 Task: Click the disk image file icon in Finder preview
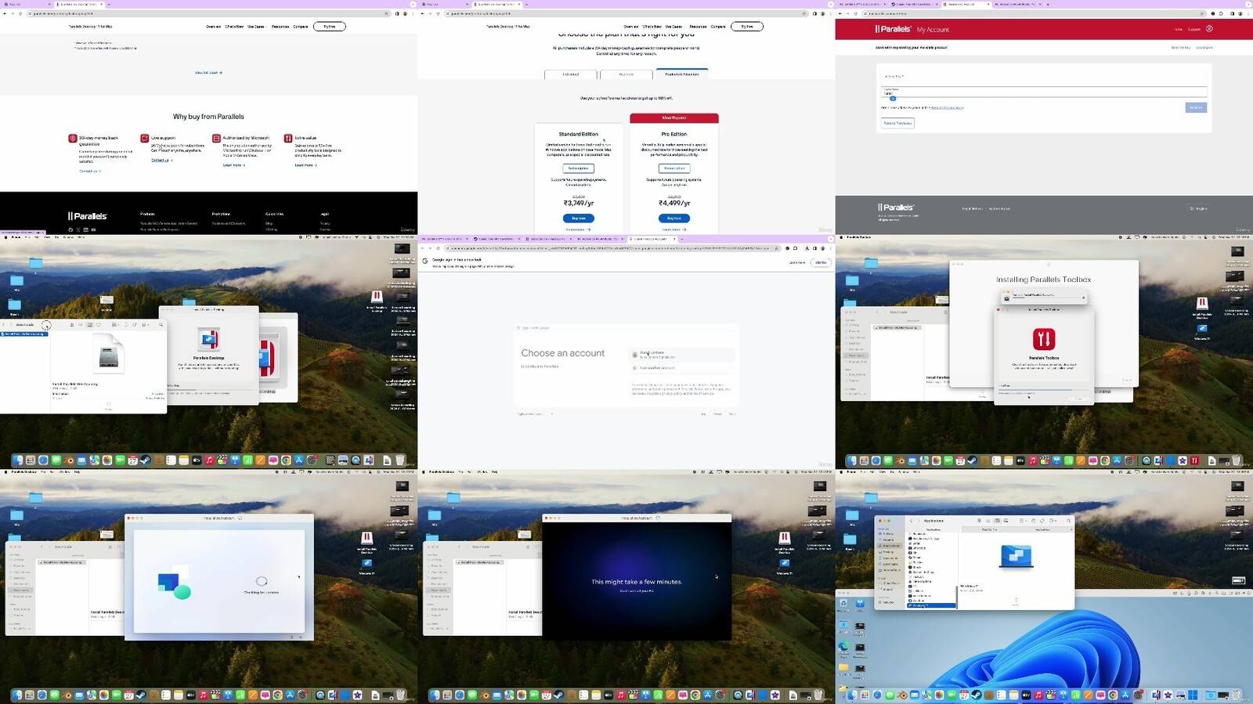109,353
